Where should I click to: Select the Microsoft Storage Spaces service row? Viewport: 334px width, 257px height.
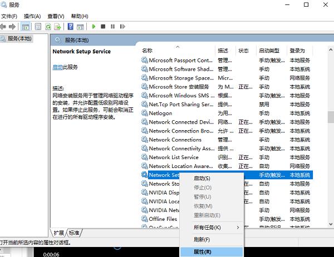click(226, 78)
